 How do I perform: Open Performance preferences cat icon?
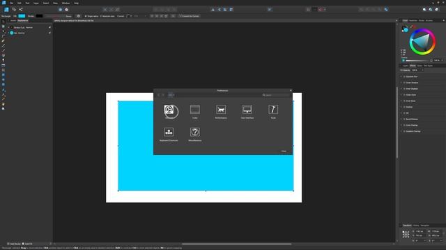(221, 110)
